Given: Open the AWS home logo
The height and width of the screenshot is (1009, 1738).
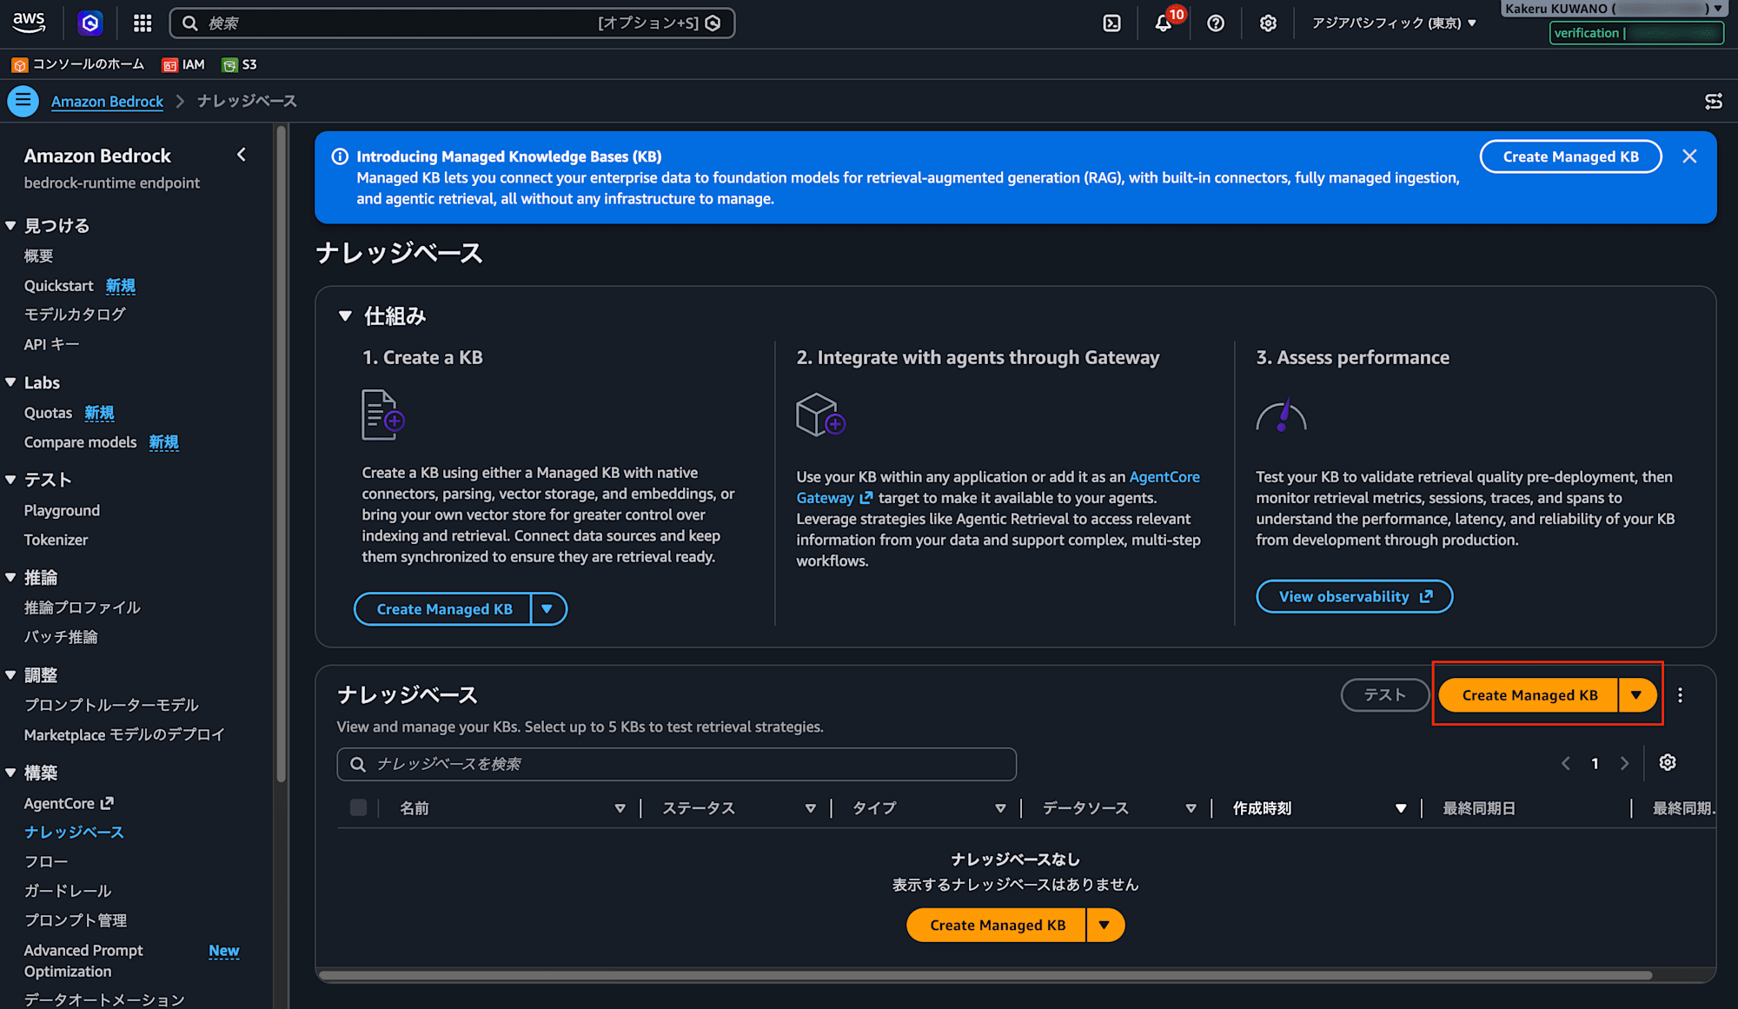Looking at the screenshot, I should 29,23.
